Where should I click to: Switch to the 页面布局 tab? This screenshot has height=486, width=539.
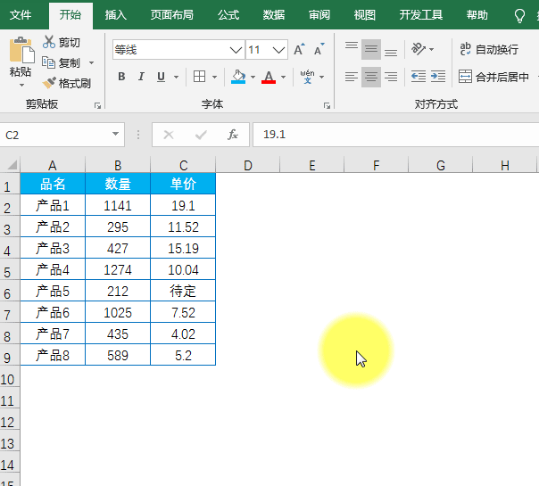click(x=171, y=15)
